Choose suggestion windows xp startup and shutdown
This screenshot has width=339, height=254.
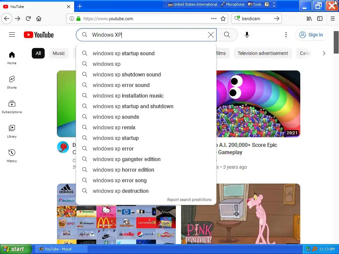pos(146,106)
